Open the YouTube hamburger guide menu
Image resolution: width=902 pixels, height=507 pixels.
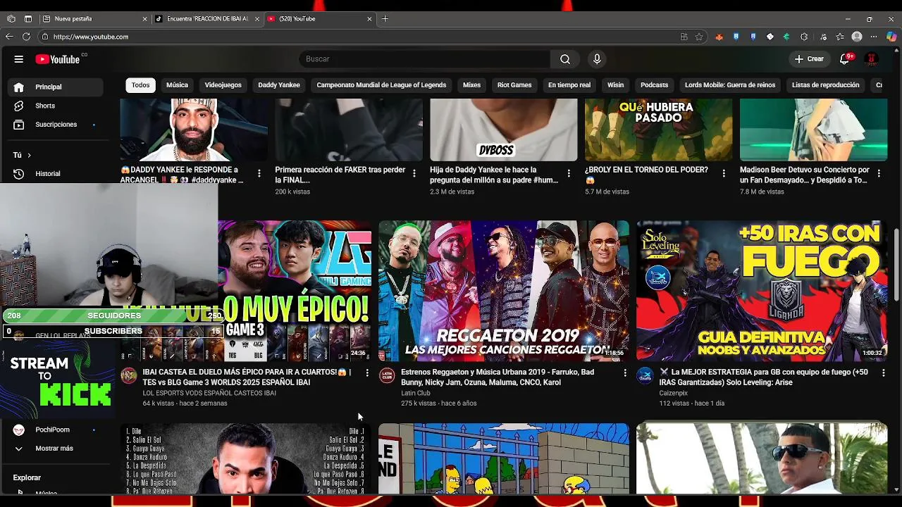pyautogui.click(x=19, y=59)
